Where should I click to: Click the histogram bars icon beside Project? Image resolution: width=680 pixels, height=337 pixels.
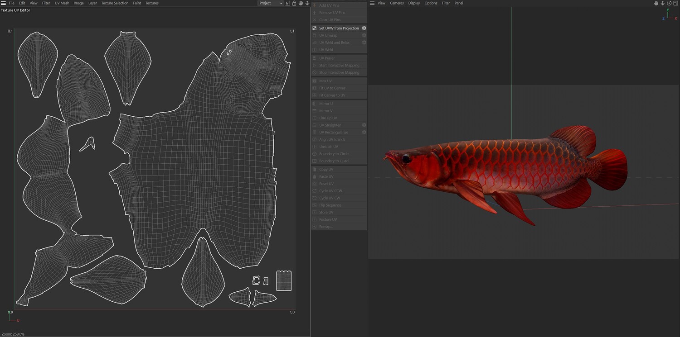288,3
